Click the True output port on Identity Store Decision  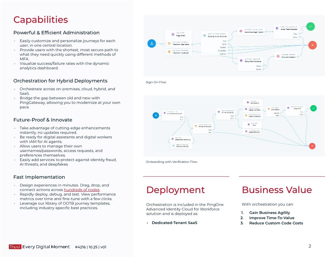tap(228, 40)
